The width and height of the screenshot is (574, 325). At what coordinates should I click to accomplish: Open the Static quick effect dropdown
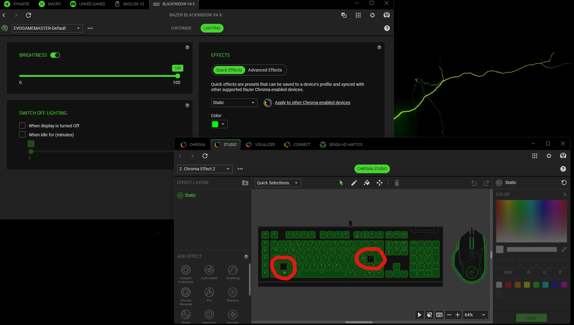[234, 103]
